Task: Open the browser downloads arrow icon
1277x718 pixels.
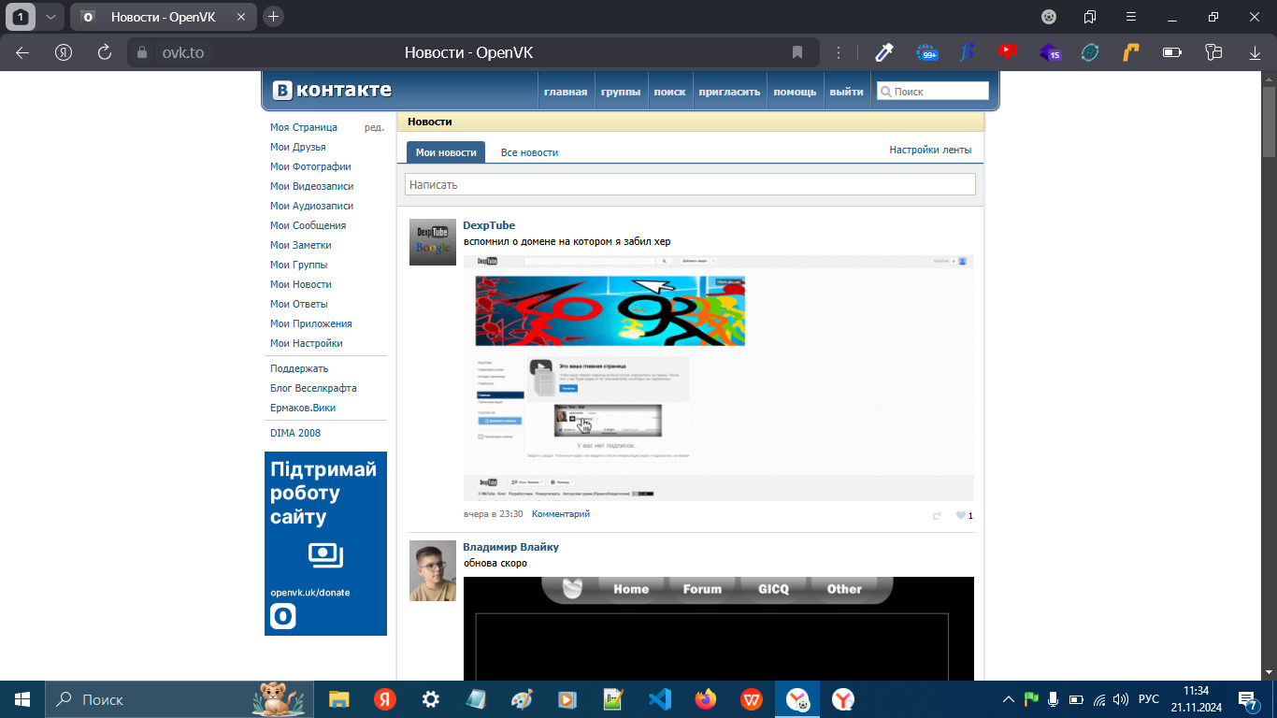Action: coord(1255,52)
